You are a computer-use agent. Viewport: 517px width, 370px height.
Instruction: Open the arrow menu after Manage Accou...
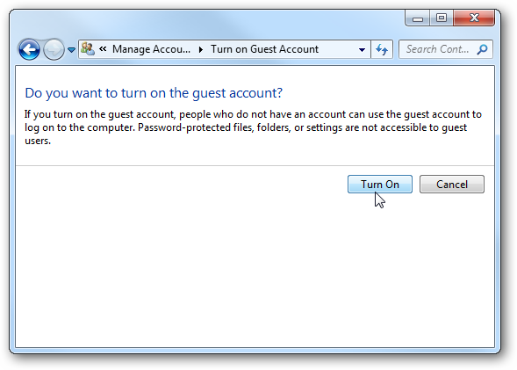pos(200,49)
